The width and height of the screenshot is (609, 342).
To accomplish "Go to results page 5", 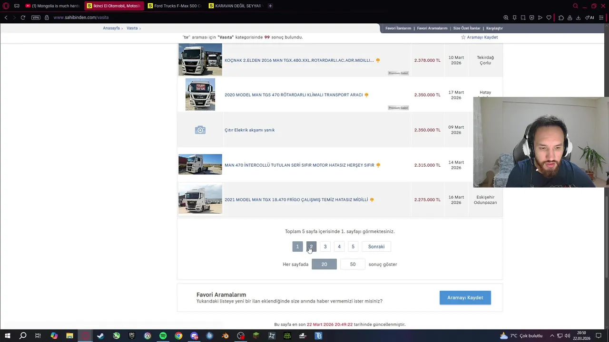I will coord(353,247).
